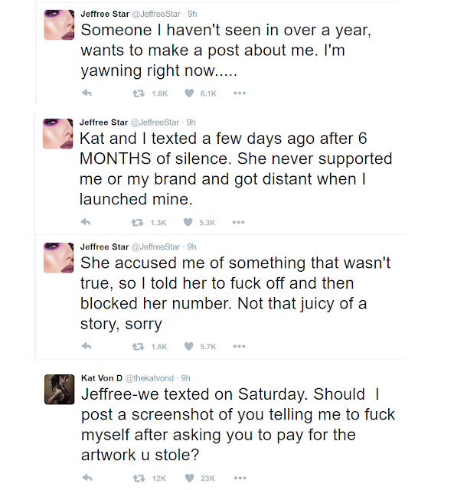This screenshot has height=490, width=454.
Task: Retweet the "blocked her number" tweet
Action: (138, 346)
